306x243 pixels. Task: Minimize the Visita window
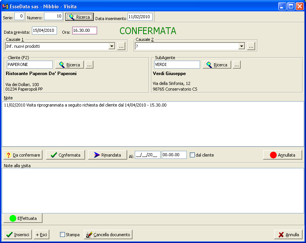point(282,6)
